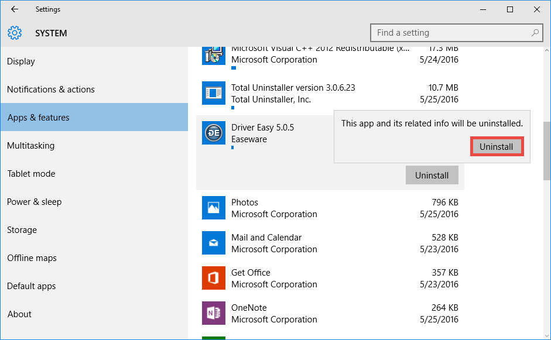Click the gray Uninstall button under Driver Easy

coord(432,175)
